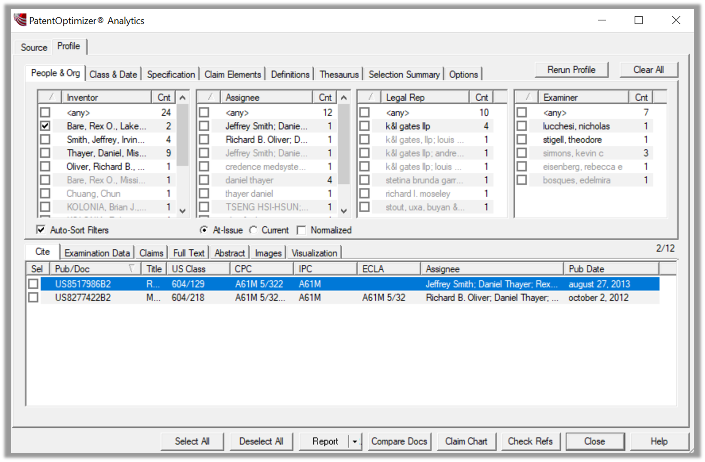This screenshot has height=462, width=705.
Task: Click the Assignee list scroll-down arrow
Action: click(344, 211)
